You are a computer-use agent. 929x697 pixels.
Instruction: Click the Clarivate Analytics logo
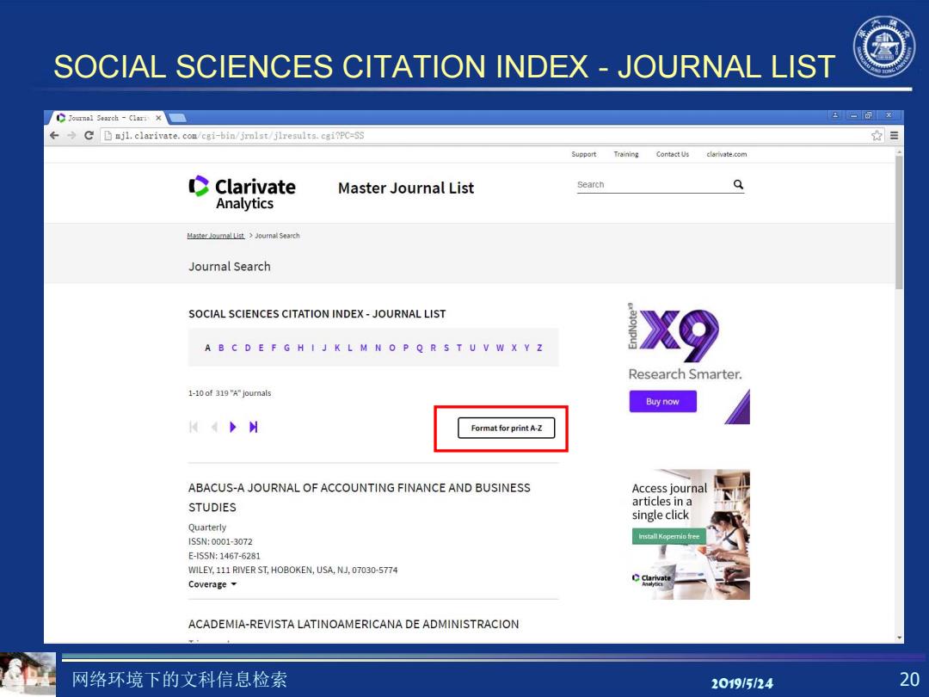243,193
